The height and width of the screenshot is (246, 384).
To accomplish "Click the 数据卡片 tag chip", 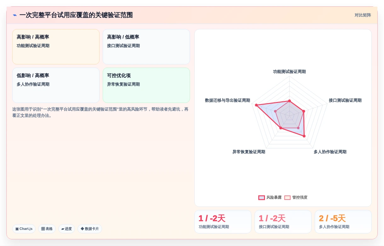I will coord(90,229).
